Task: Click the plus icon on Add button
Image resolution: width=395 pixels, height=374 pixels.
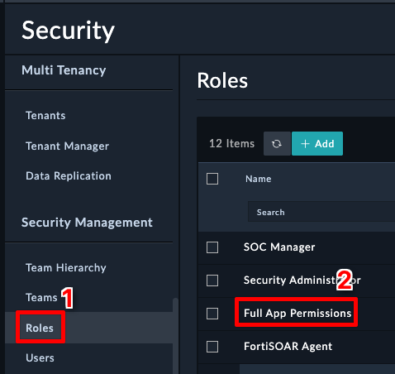Action: [305, 144]
